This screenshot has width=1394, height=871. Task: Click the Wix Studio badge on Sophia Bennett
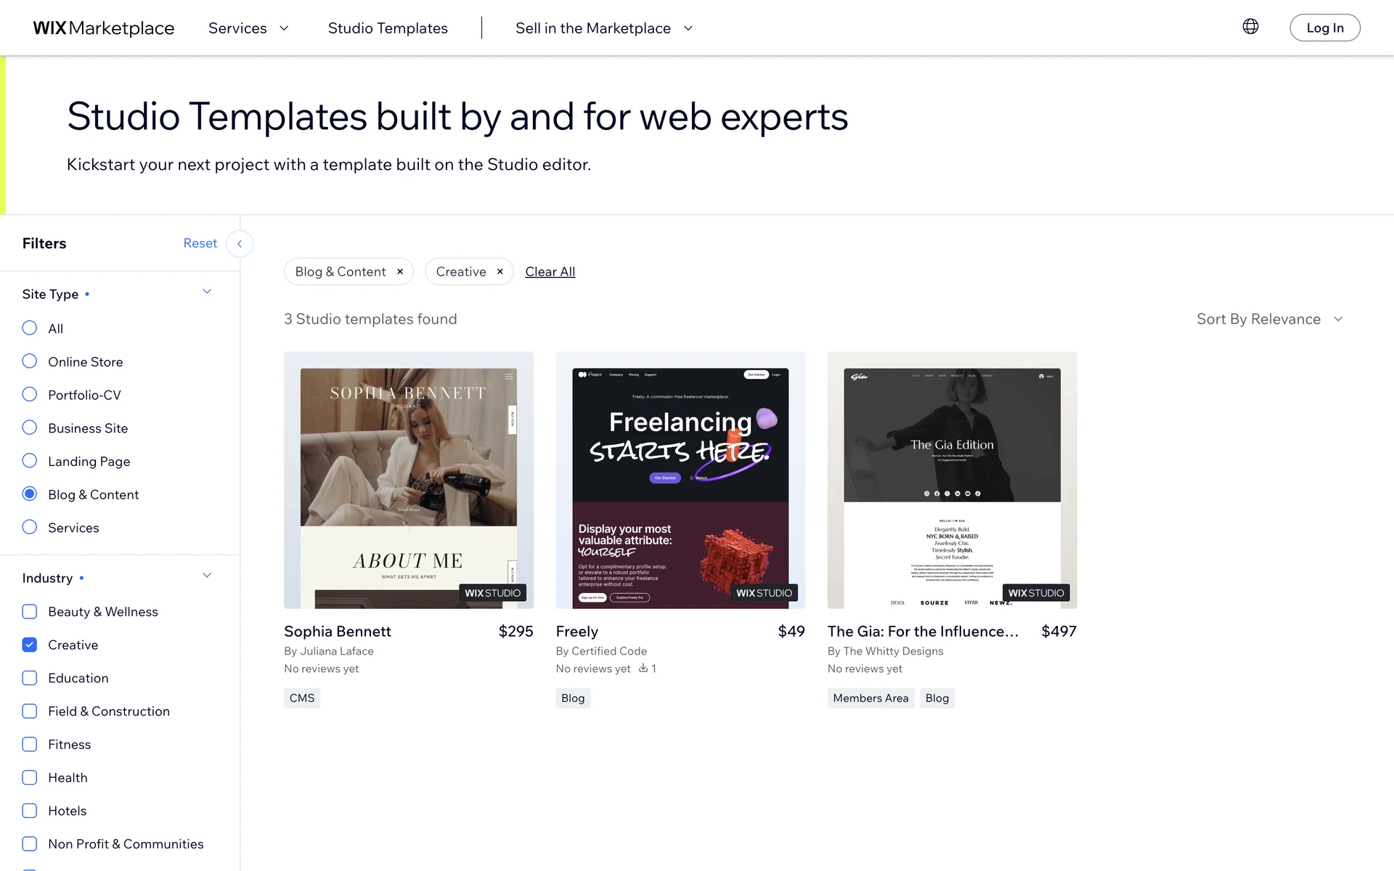click(x=493, y=593)
